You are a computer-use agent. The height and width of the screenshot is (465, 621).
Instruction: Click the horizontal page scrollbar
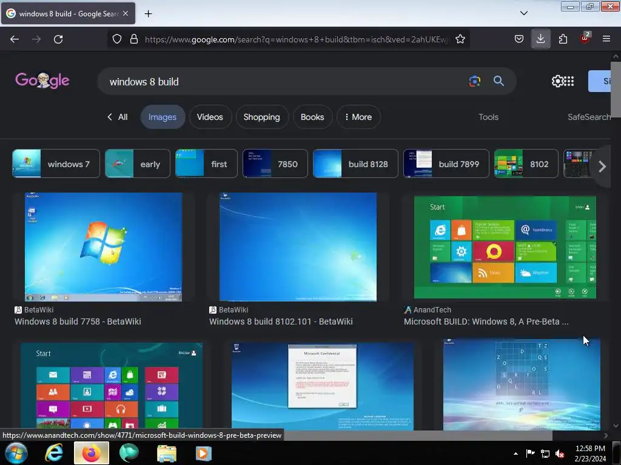tap(418, 435)
